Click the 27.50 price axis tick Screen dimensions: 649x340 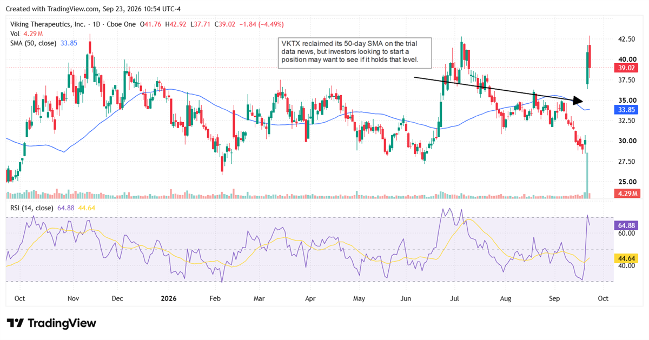627,161
